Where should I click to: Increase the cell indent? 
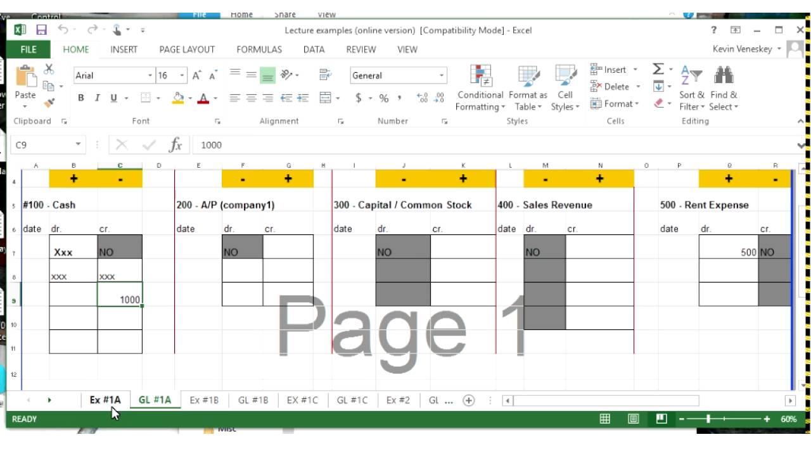point(303,98)
